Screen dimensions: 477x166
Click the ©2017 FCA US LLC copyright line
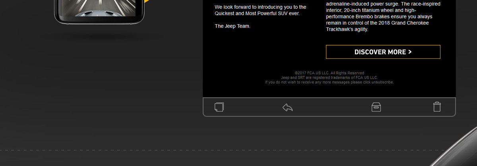point(329,73)
